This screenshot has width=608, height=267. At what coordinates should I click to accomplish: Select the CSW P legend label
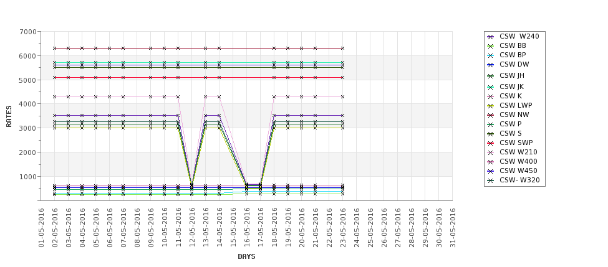[x=510, y=124]
